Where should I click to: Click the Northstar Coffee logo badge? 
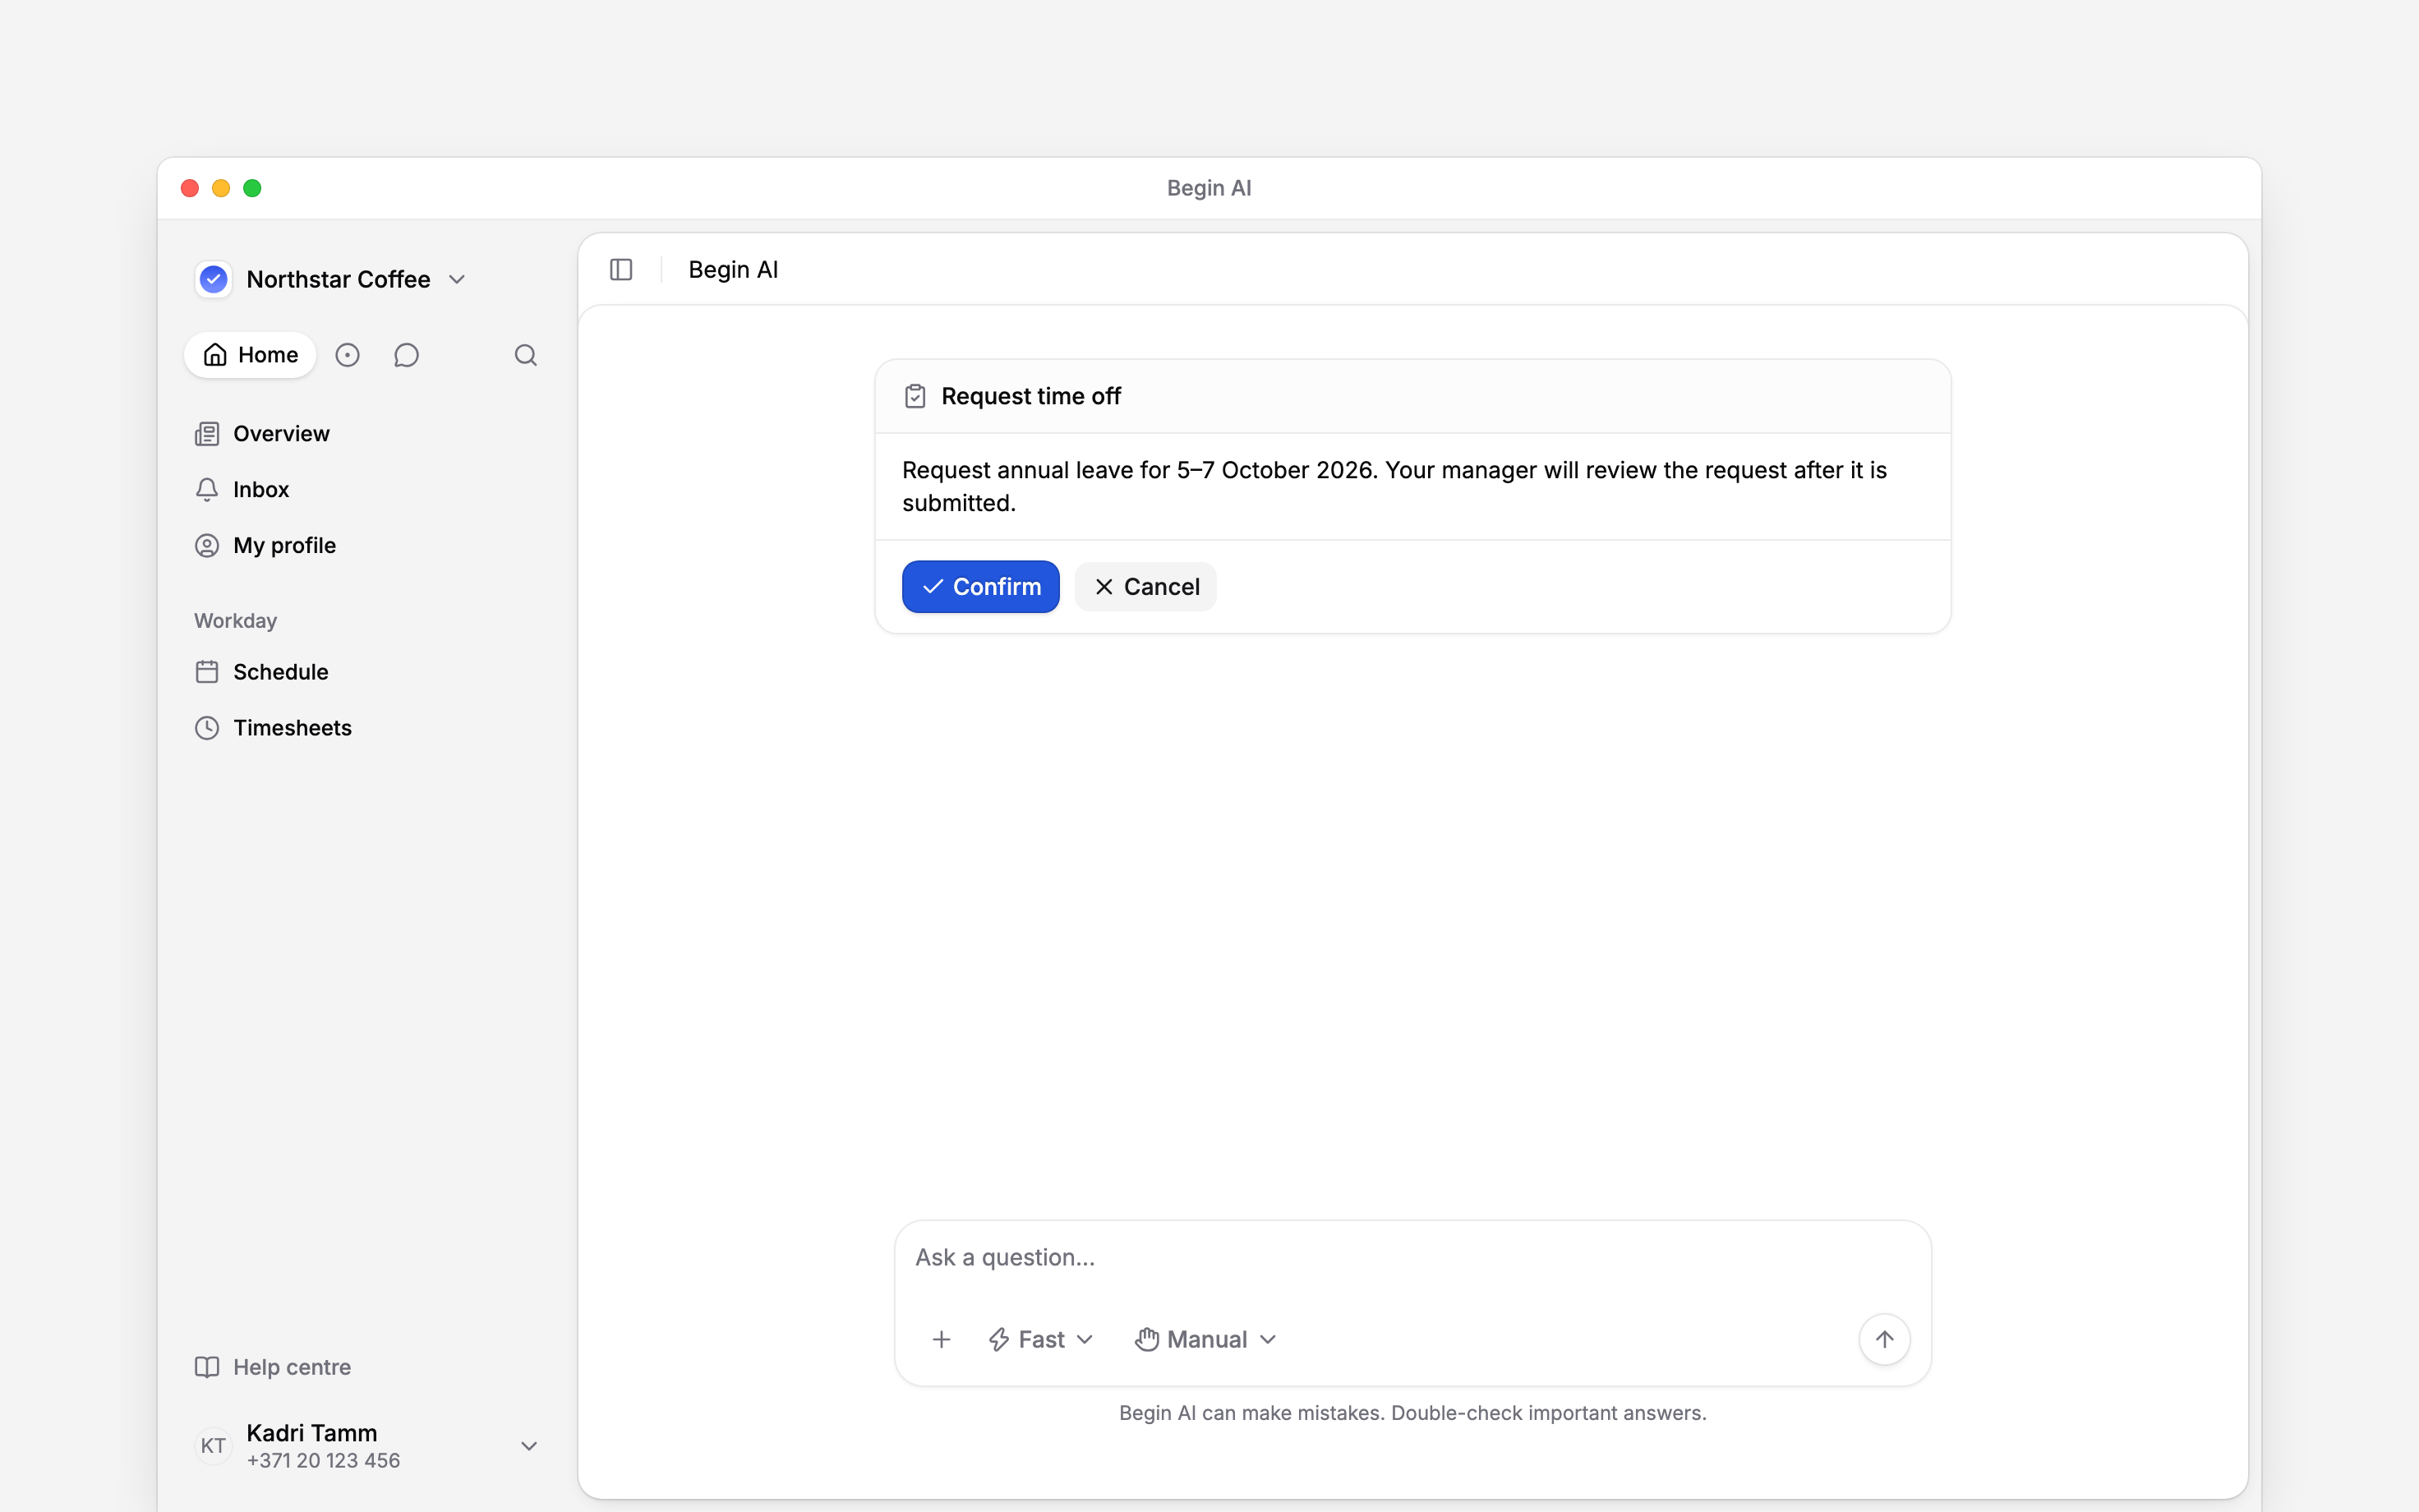[214, 279]
